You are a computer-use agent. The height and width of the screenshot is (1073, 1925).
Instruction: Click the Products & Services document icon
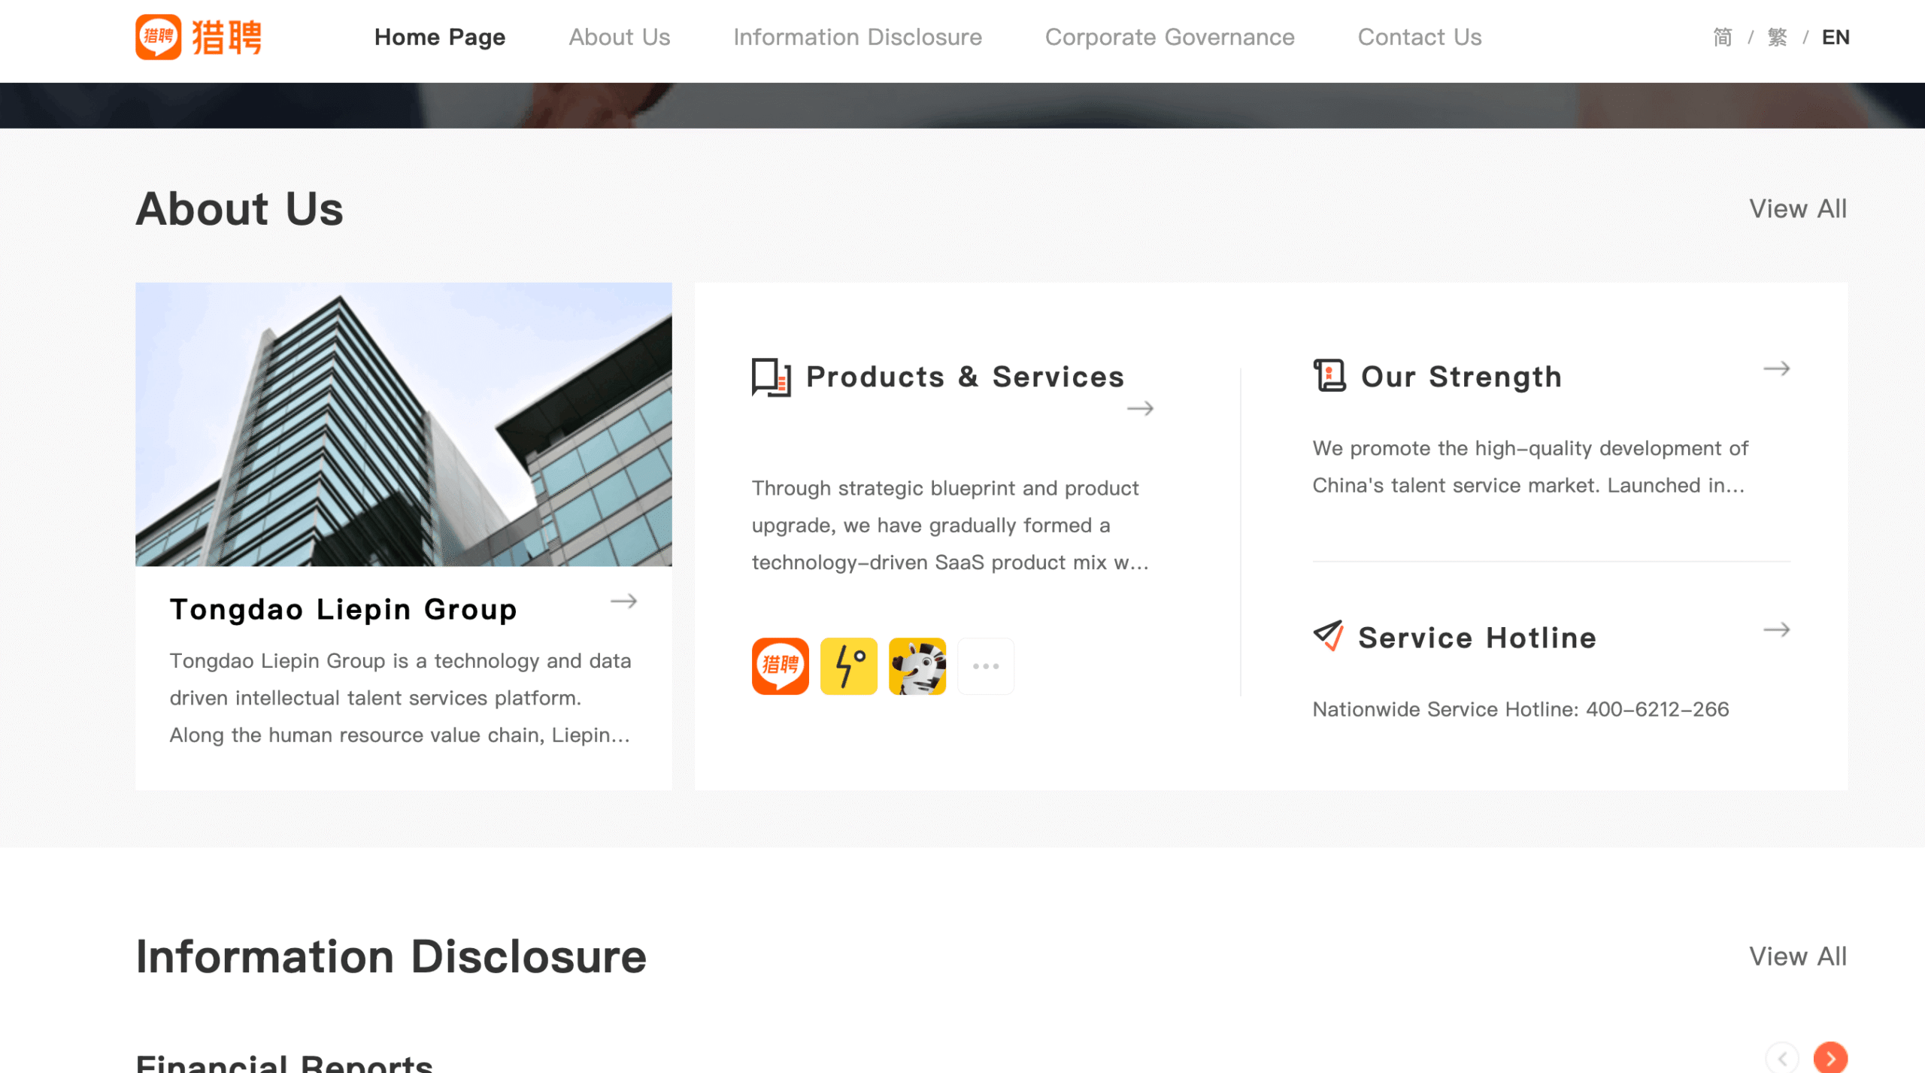tap(771, 377)
